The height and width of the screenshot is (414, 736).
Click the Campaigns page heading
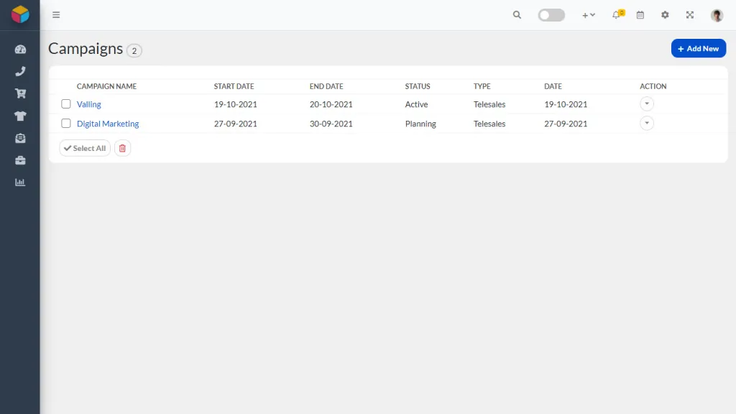pos(86,49)
